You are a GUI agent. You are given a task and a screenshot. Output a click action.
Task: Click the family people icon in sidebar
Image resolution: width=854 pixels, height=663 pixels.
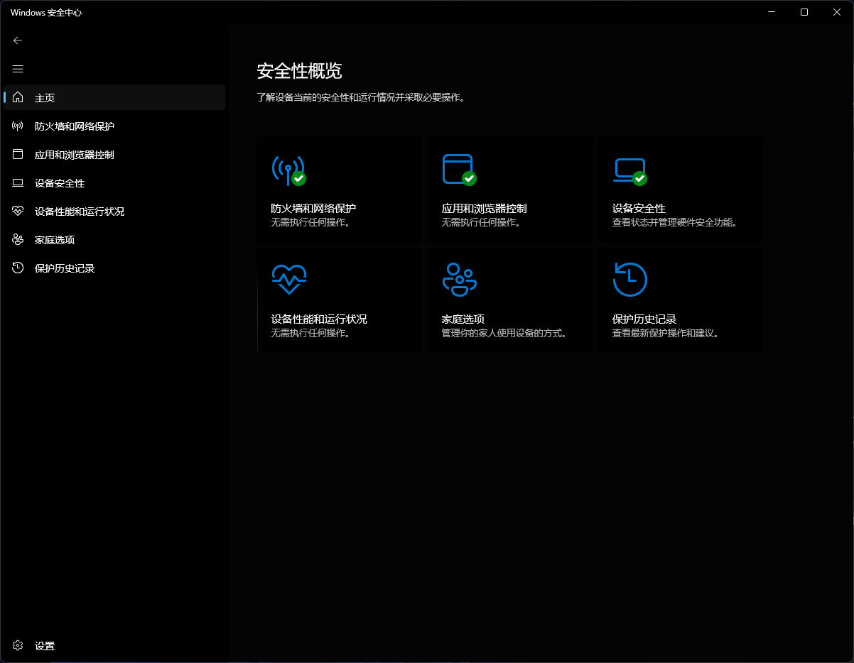tap(18, 239)
